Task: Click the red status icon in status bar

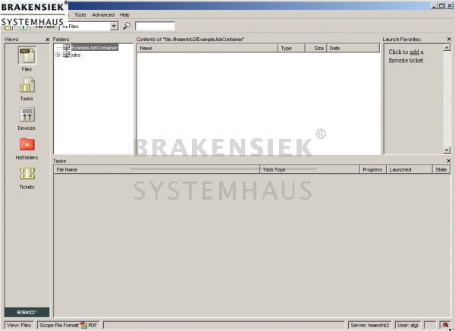Action: tap(445, 325)
